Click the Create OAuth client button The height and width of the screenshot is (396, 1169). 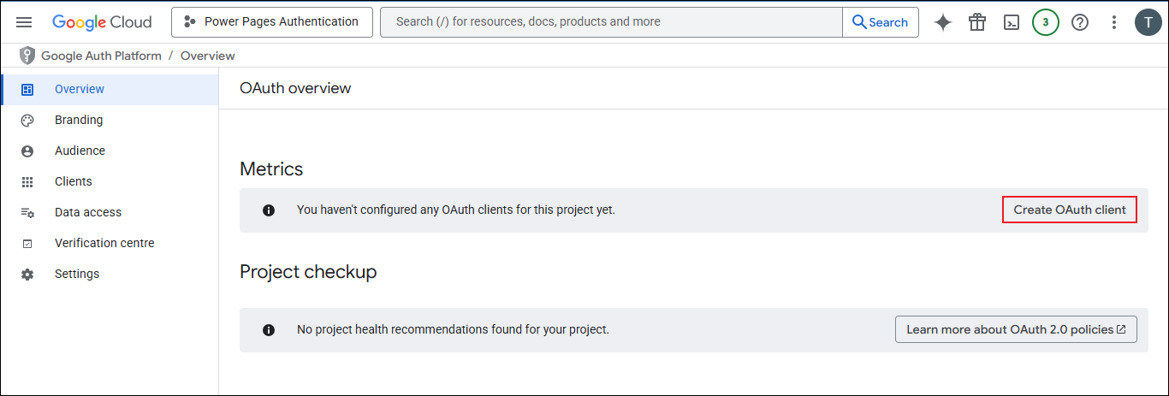tap(1070, 210)
